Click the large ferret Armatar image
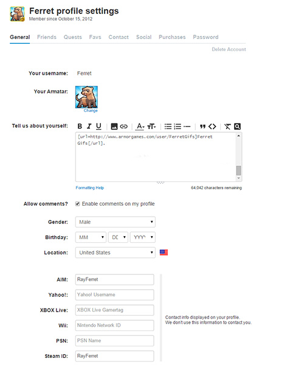Image resolution: width=304 pixels, height=367 pixels. tap(86, 97)
